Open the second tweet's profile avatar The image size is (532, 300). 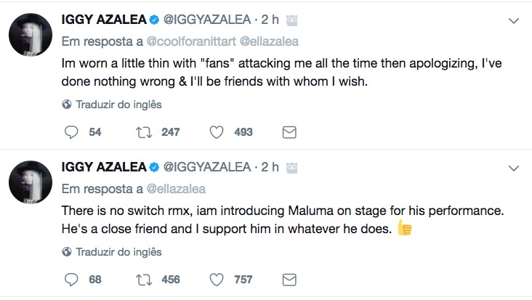coord(31,185)
